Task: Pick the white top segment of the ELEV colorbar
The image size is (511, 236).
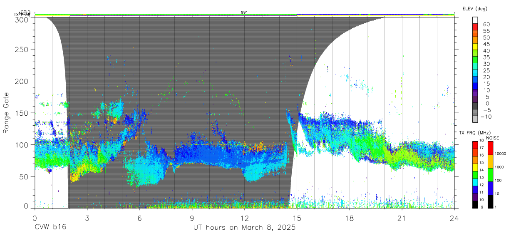Action: (475, 20)
